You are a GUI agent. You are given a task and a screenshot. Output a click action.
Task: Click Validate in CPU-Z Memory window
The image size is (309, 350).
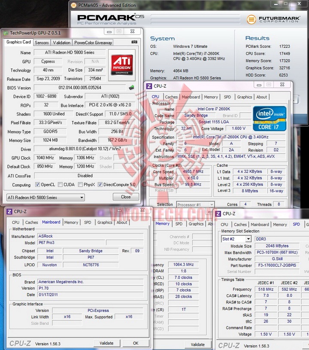[x=198, y=344]
